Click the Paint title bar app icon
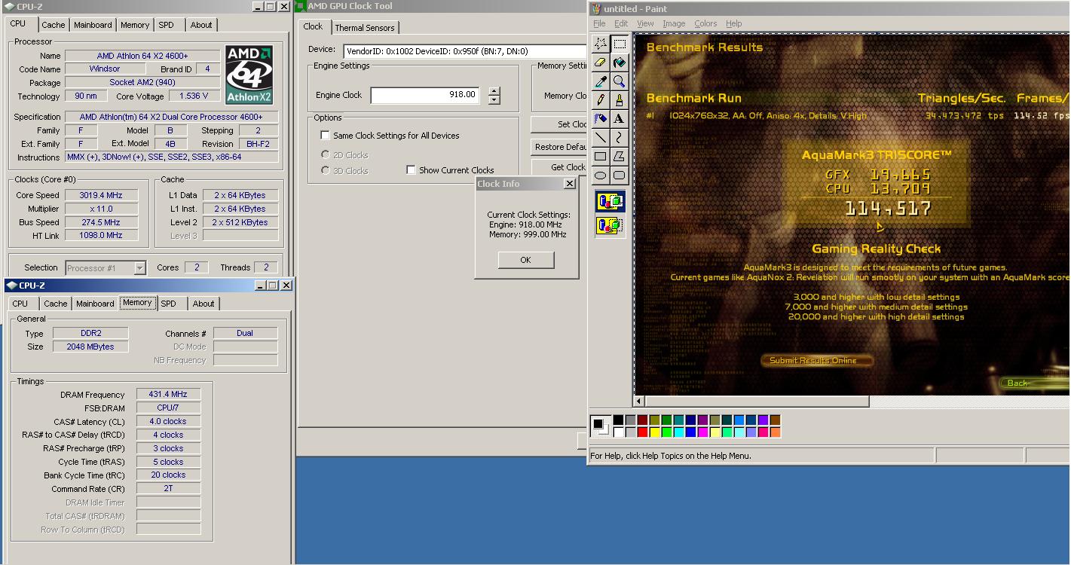Viewport: 1071px width, 565px height. (x=595, y=9)
